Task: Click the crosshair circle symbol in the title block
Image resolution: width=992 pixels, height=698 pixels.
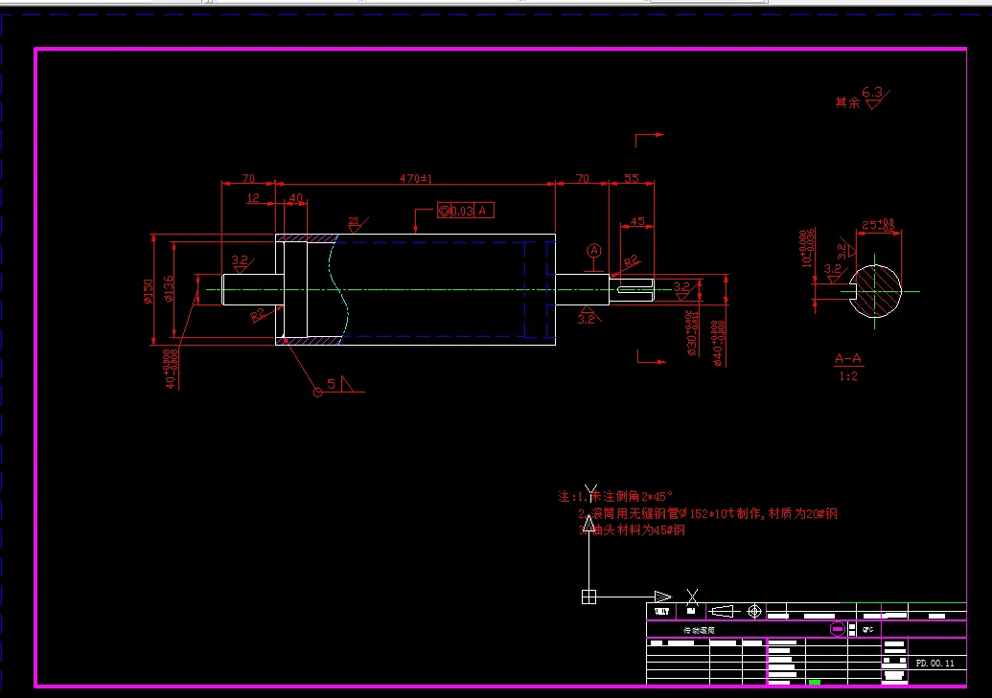Action: click(x=754, y=612)
